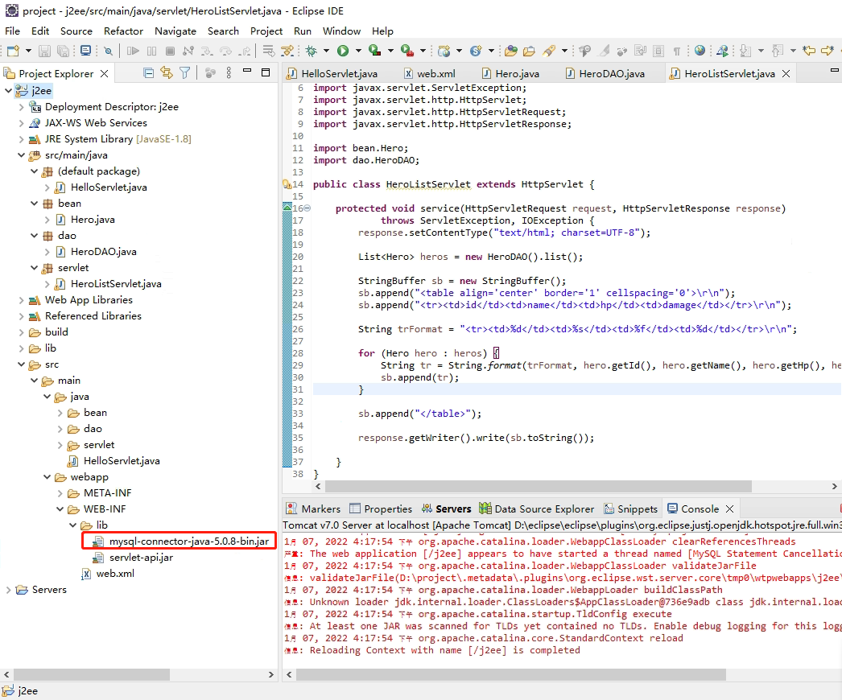842x700 pixels.
Task: Open the Window menu
Action: coord(341,31)
